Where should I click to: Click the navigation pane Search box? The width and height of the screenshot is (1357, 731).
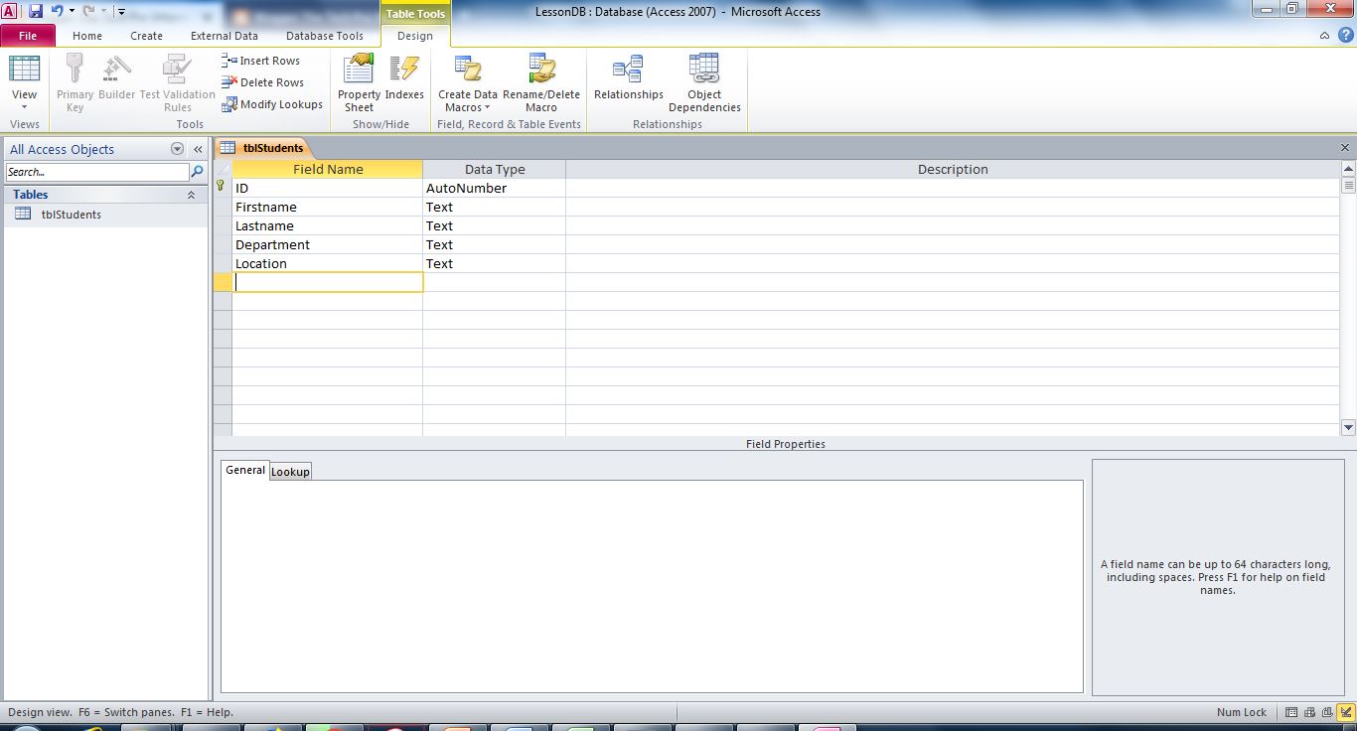pos(96,172)
